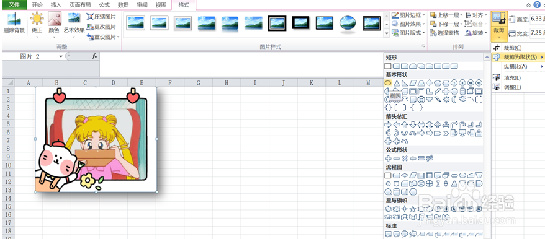
Task: Choose 裁剪(C) in the crop menu
Action: click(513, 48)
